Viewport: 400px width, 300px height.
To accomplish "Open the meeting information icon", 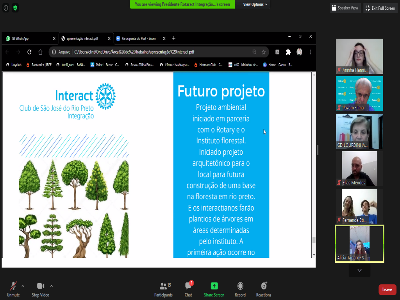I will pos(6,8).
